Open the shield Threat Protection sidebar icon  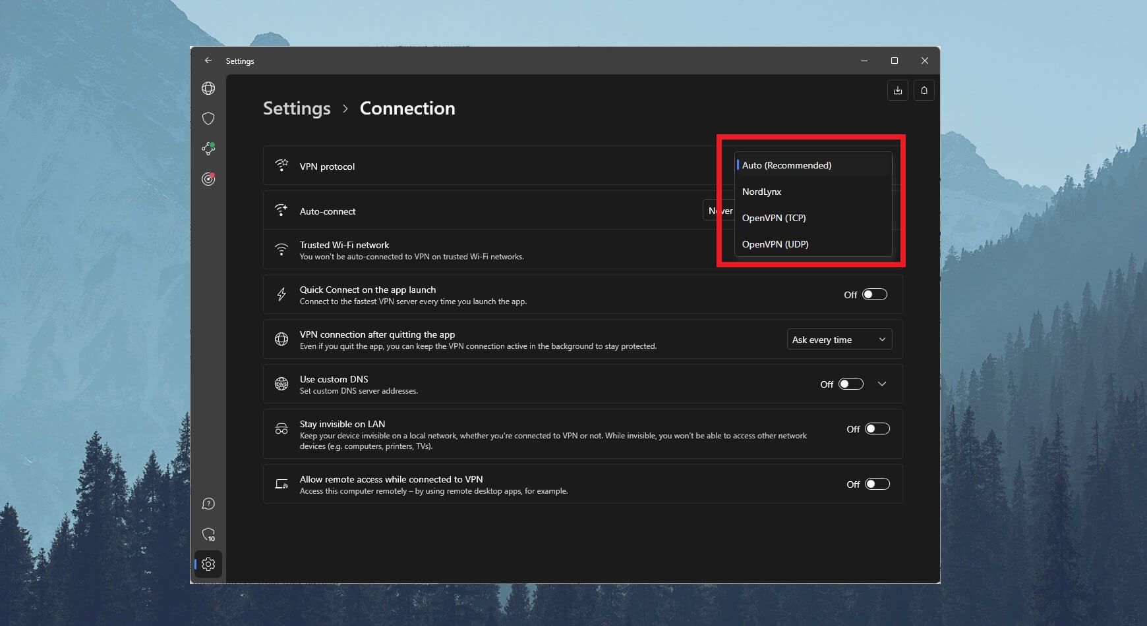[208, 118]
